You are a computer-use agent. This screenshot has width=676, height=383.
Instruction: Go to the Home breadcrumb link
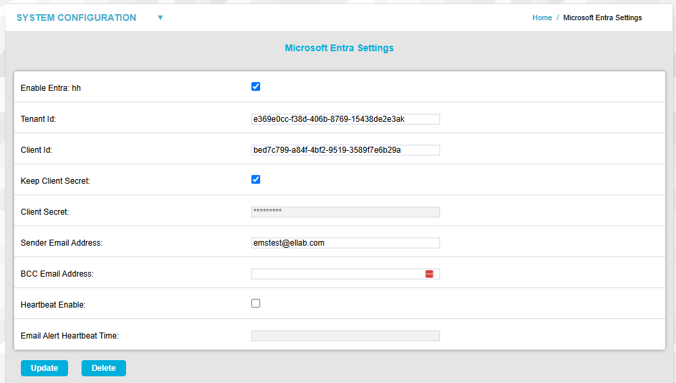[x=542, y=18]
